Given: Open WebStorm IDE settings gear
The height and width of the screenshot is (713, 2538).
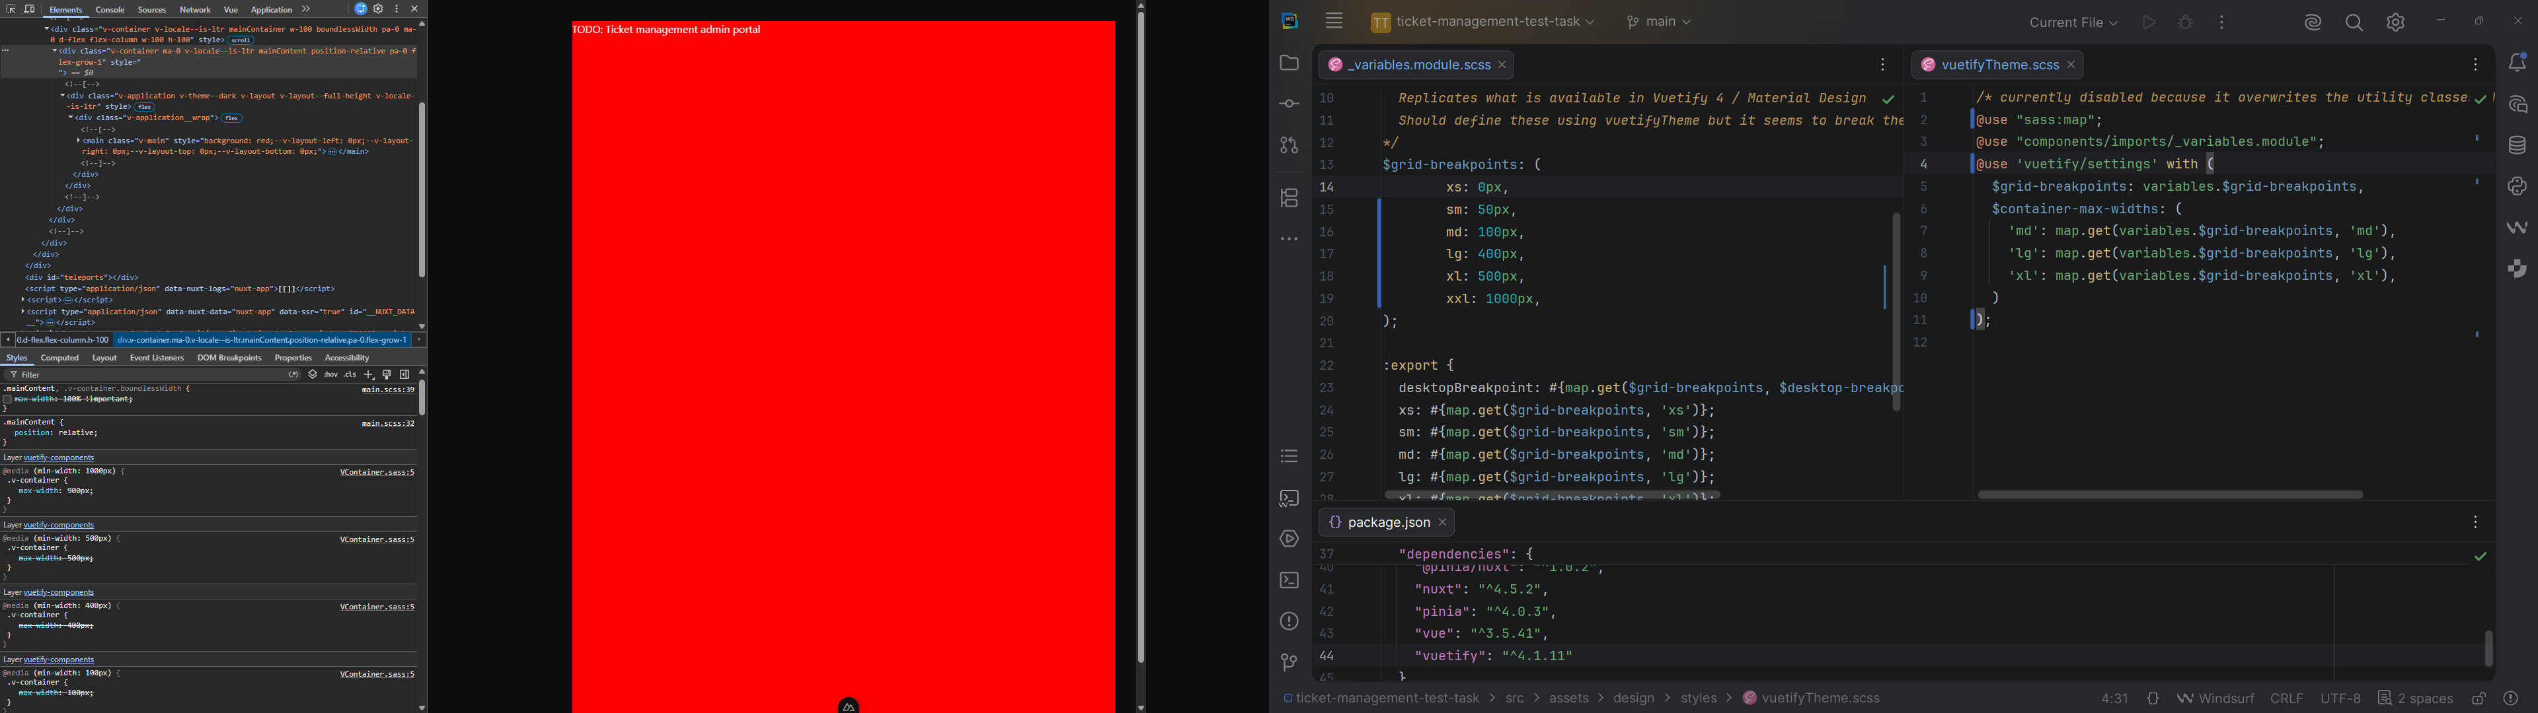Looking at the screenshot, I should coord(2396,22).
